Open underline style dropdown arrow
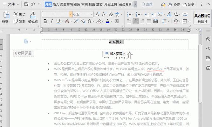 click(62, 21)
